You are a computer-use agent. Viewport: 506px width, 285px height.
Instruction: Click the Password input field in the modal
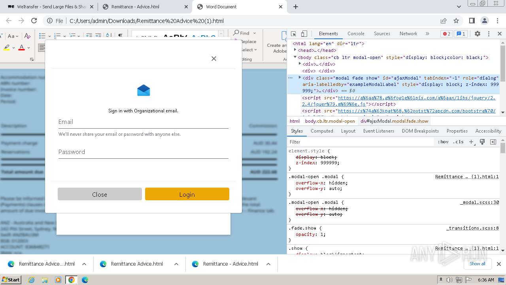(x=143, y=152)
